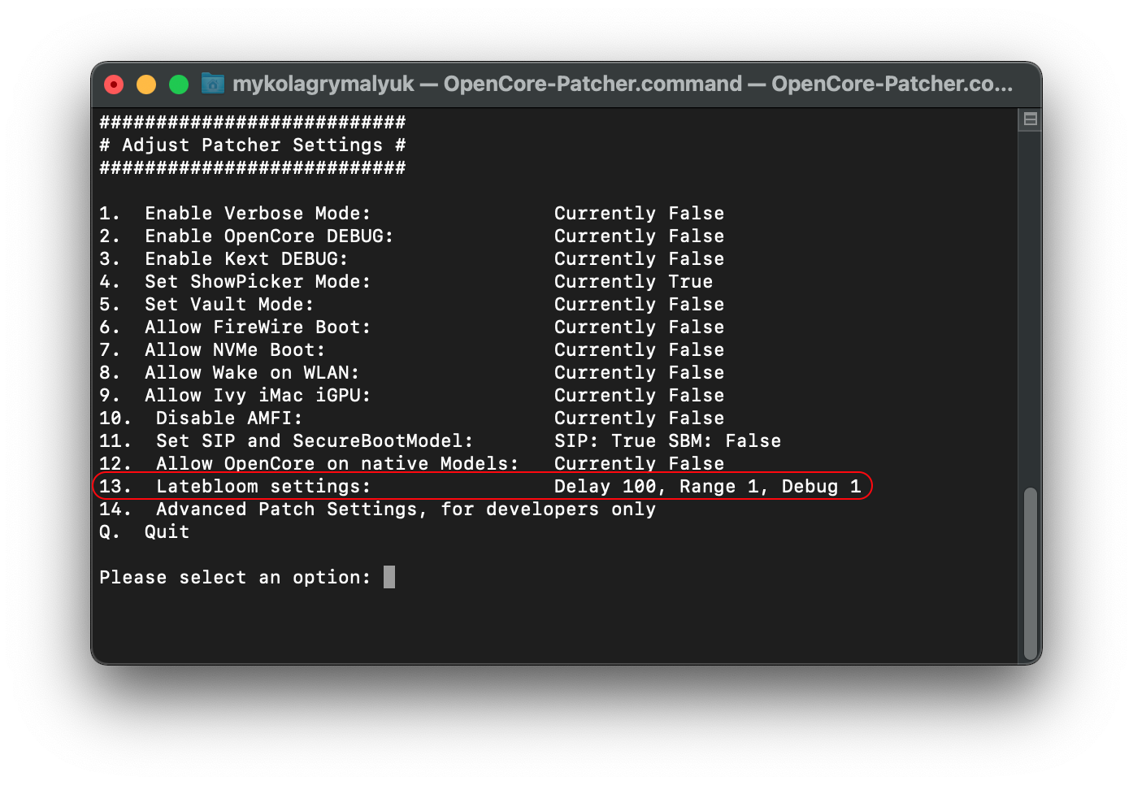Viewport: 1133px width, 785px height.
Task: Click 'Currently False' value for Verbose Mode
Action: coord(639,214)
